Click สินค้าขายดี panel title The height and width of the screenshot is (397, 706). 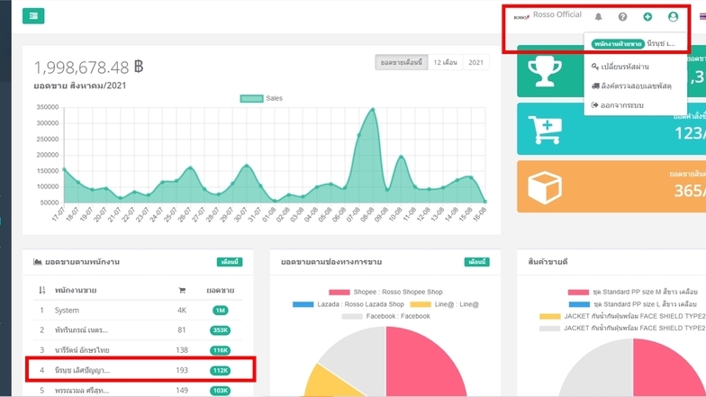coord(548,261)
